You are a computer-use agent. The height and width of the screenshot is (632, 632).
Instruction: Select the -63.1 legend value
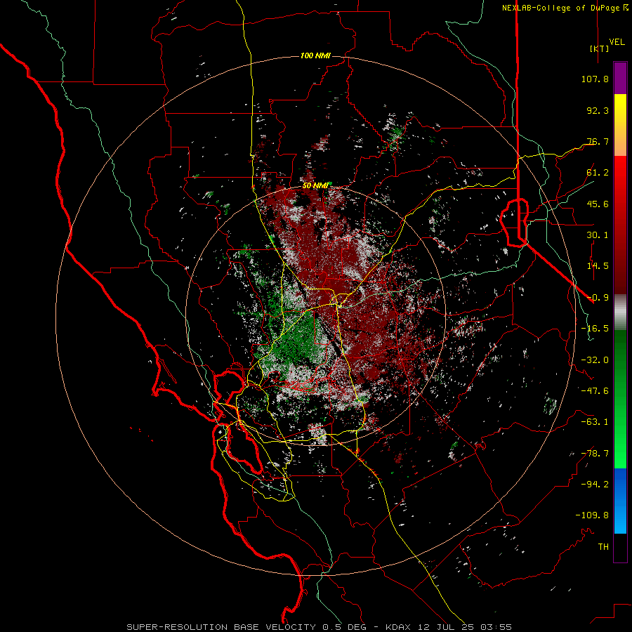[595, 422]
